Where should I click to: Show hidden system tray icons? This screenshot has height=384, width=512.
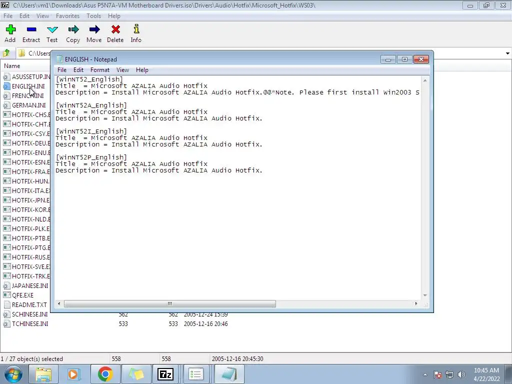coord(425,374)
